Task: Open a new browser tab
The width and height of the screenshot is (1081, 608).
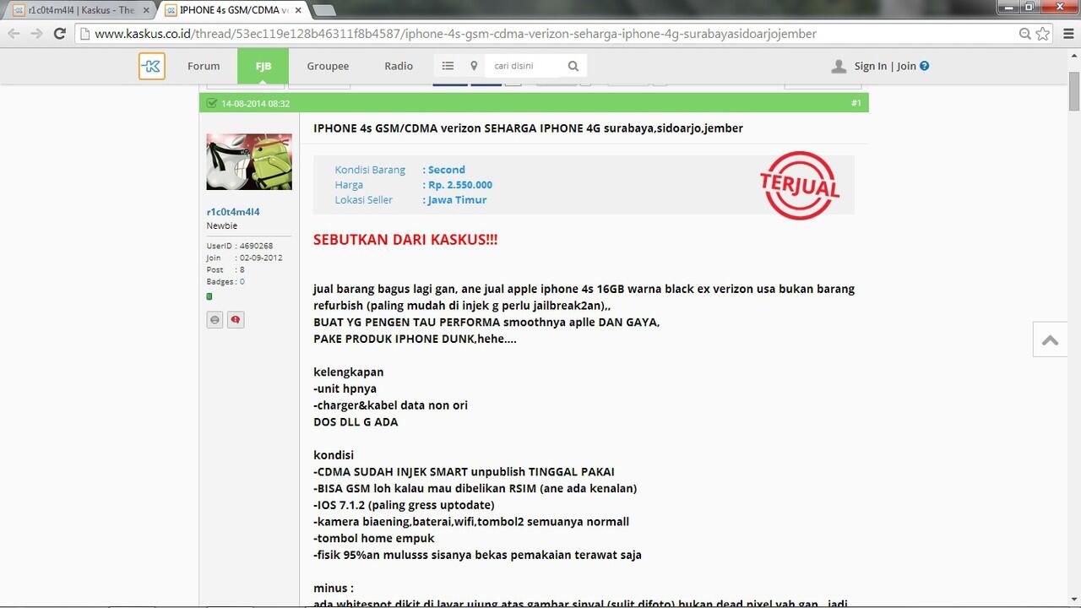Action: [324, 10]
